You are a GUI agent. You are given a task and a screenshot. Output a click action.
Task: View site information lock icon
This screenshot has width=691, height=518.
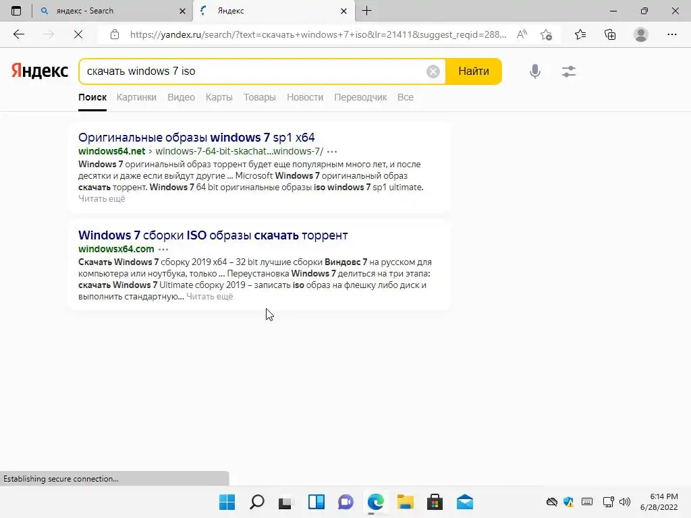pos(115,34)
